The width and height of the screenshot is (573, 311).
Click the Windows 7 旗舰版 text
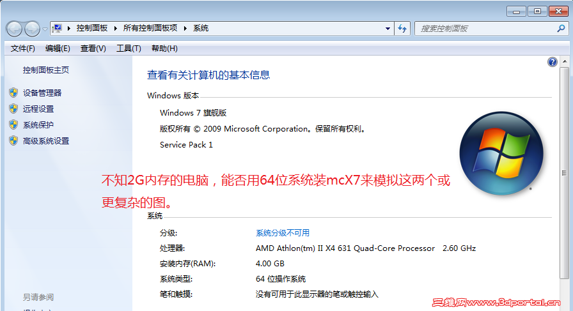click(193, 113)
